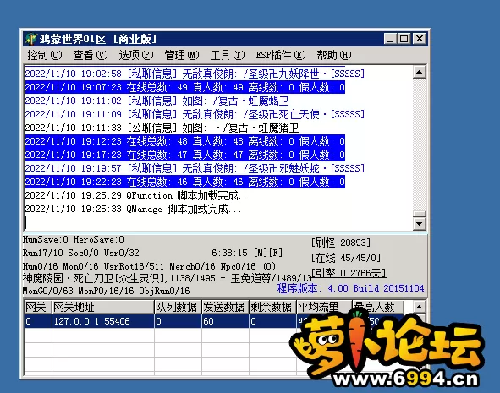Image resolution: width=500 pixels, height=393 pixels.
Task: Click the MonG0/0/63 MonP0/16/16 status line
Action: pyautogui.click(x=107, y=291)
